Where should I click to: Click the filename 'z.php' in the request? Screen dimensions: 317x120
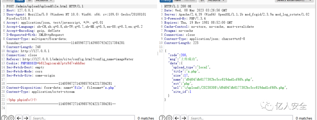tap(109, 88)
